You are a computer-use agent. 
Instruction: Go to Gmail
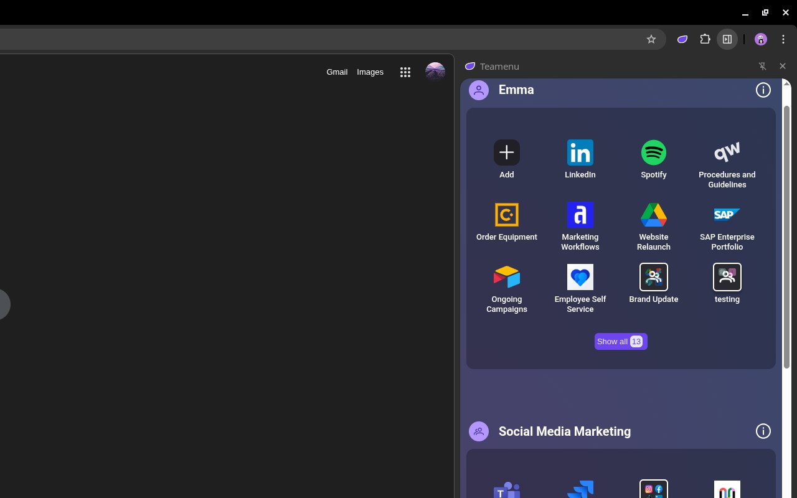pyautogui.click(x=337, y=72)
